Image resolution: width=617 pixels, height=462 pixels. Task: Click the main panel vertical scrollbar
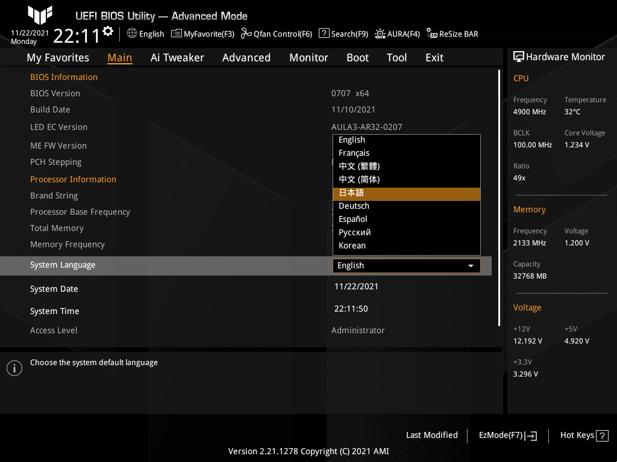(499, 198)
